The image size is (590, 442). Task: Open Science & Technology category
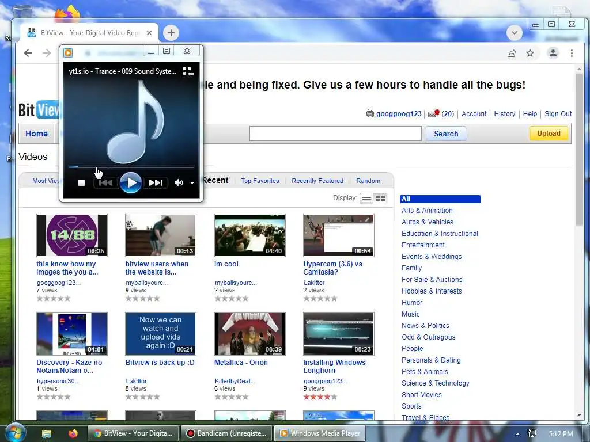pos(436,383)
